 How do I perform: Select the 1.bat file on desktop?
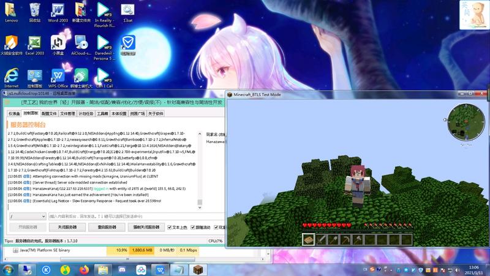(127, 12)
